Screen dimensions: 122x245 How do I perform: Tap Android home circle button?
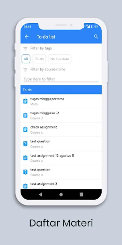(x=61, y=195)
